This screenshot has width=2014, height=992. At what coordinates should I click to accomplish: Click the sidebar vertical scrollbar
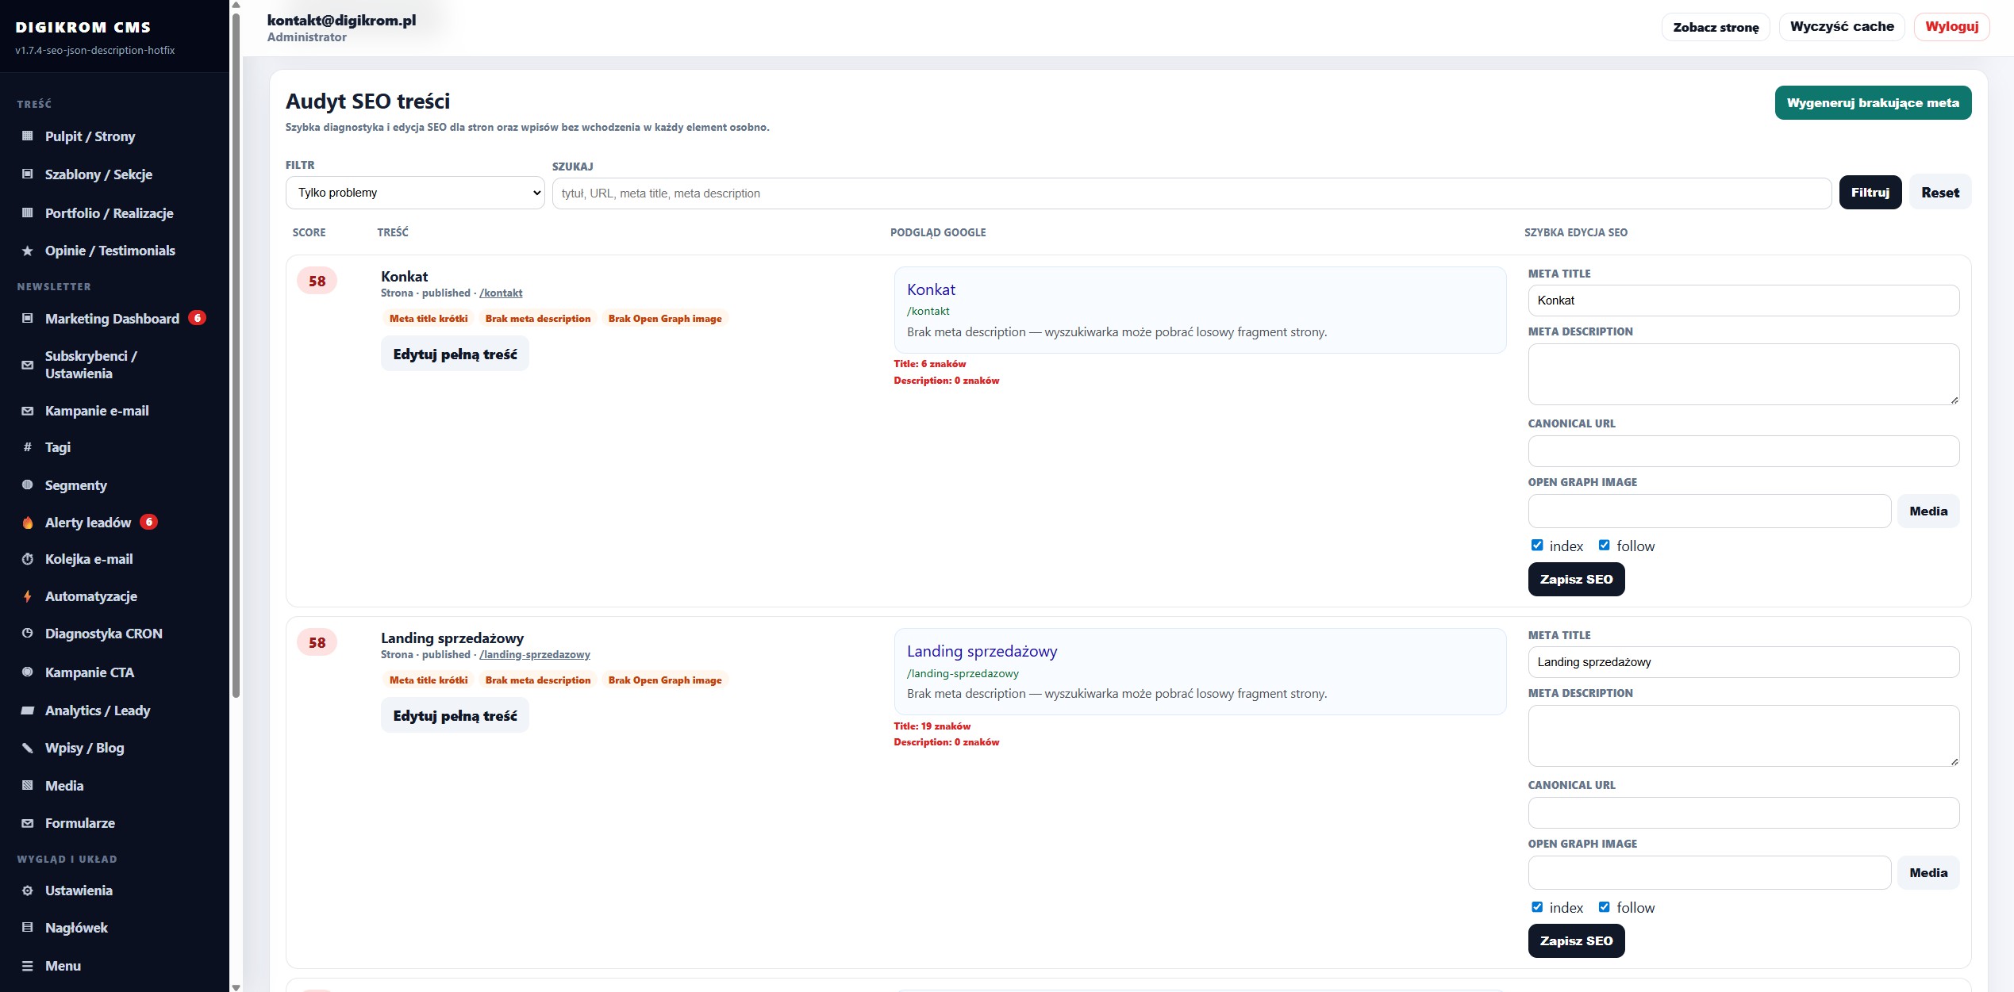(236, 357)
